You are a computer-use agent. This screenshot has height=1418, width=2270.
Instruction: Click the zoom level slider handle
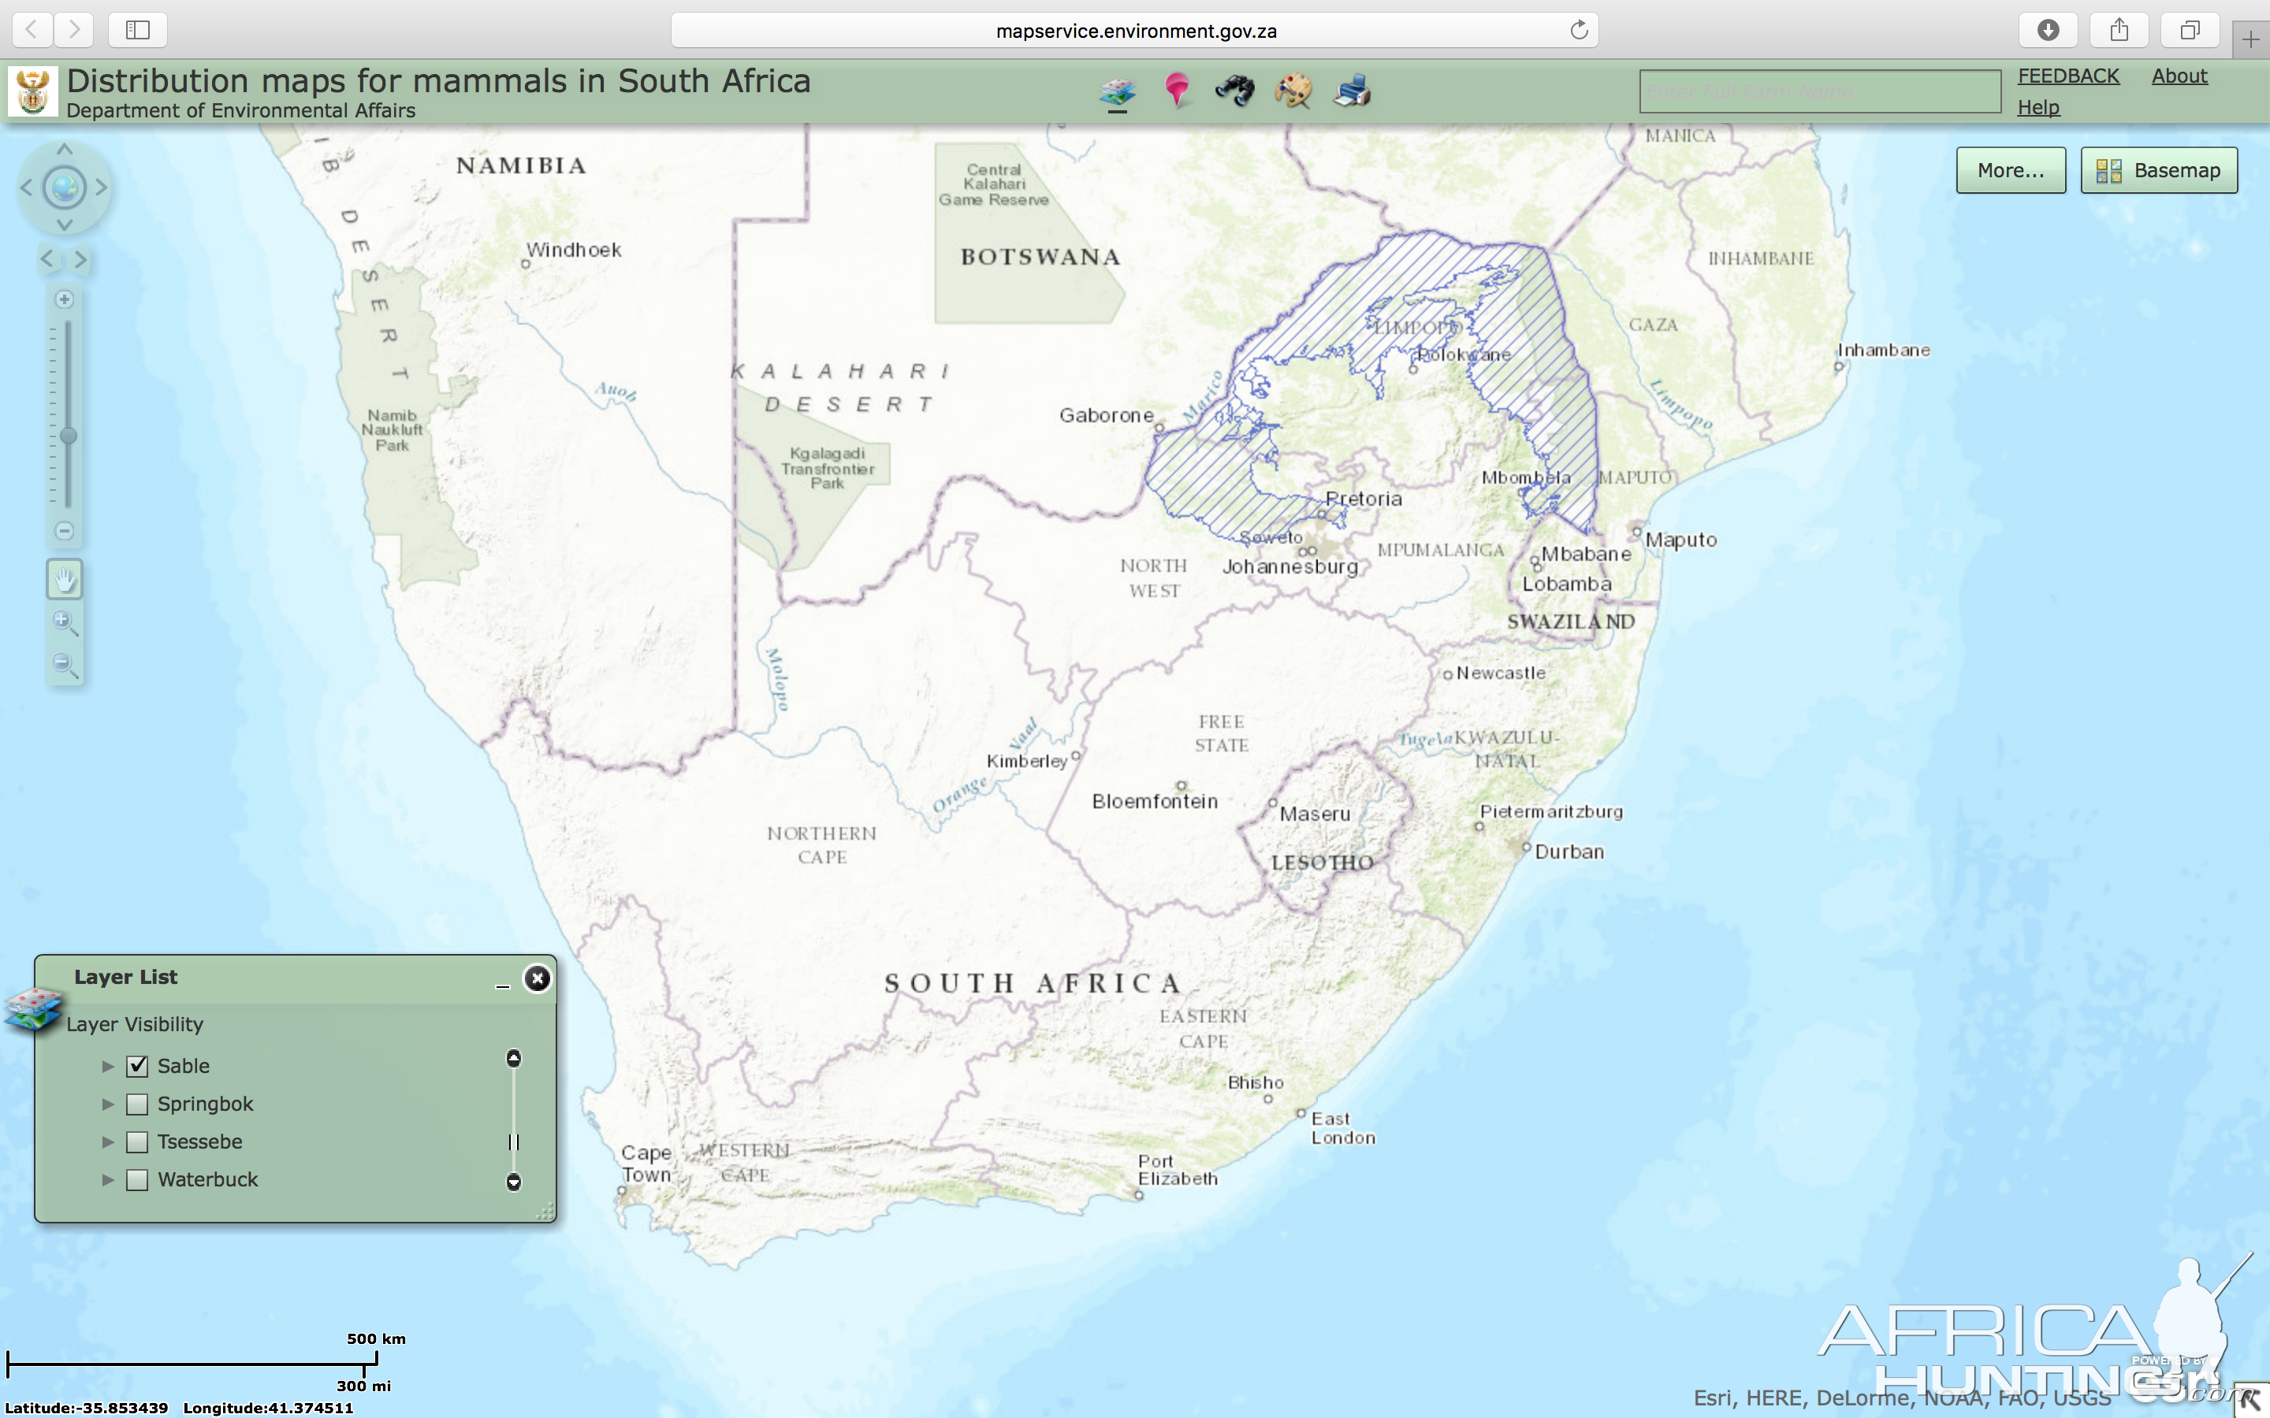pos(68,436)
